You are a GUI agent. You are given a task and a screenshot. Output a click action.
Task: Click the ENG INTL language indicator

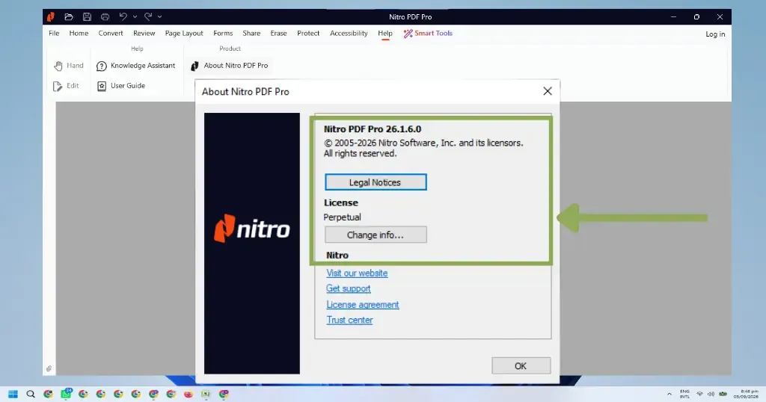[684, 395]
